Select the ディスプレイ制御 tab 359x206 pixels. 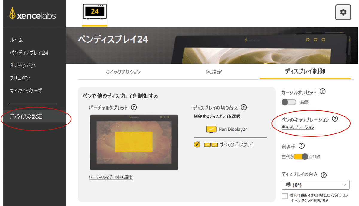(305, 71)
